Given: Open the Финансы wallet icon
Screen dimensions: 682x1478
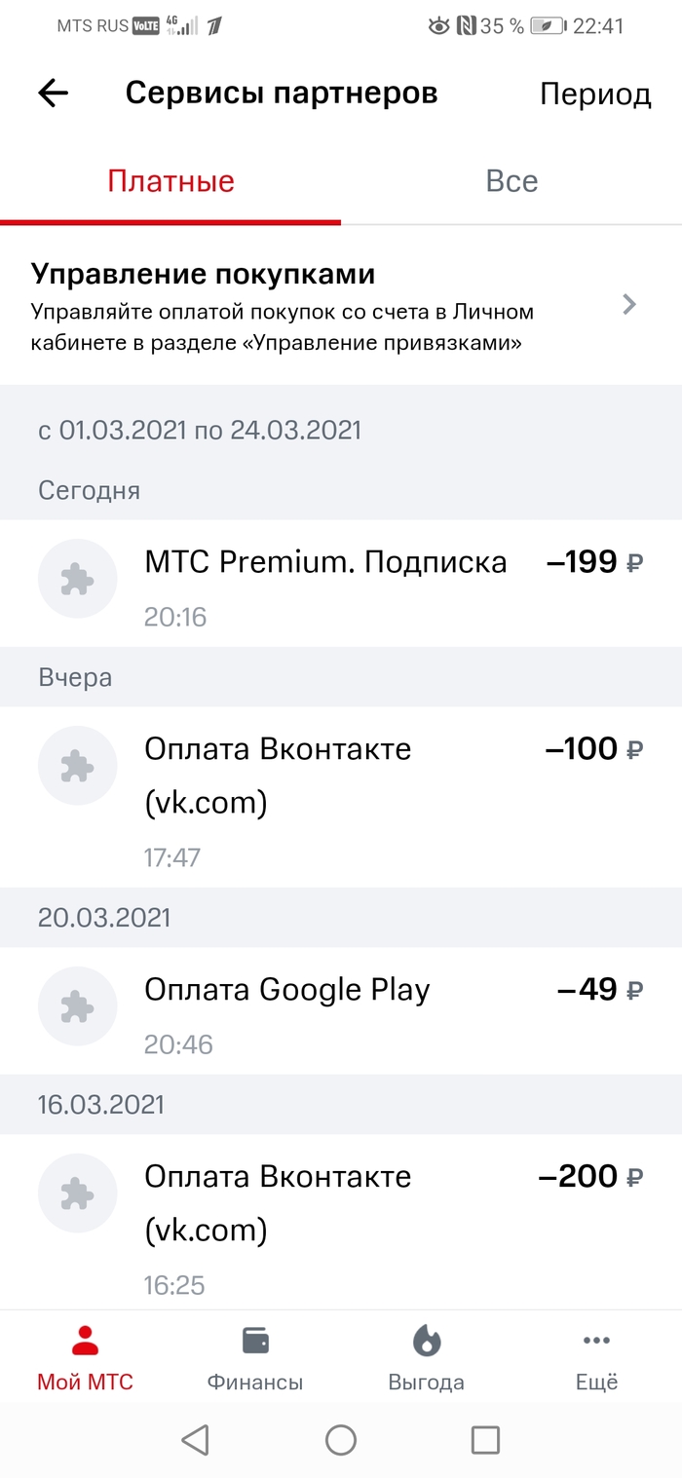Looking at the screenshot, I should [255, 1342].
